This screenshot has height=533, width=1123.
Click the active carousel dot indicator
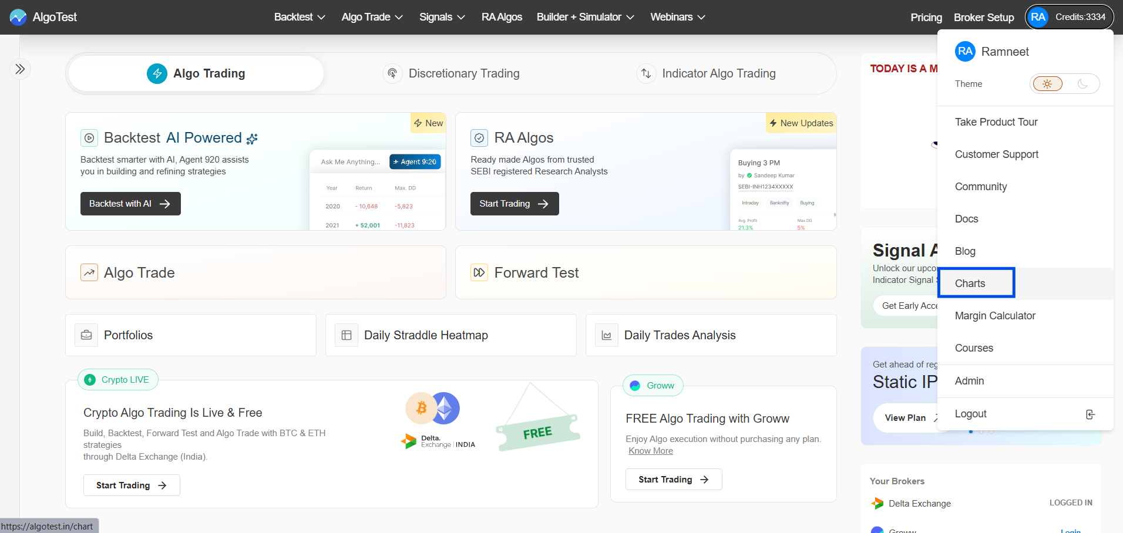(971, 431)
